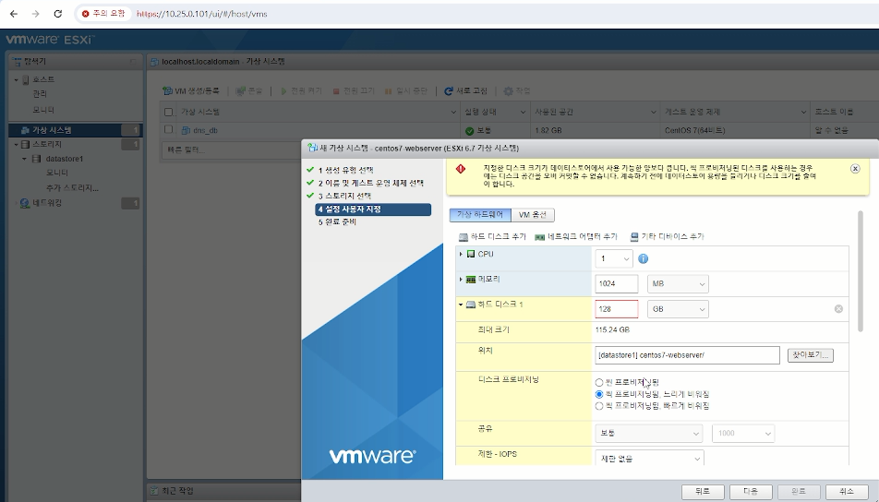This screenshot has width=879, height=502.
Task: Click the quick filter field
Action: [x=230, y=150]
